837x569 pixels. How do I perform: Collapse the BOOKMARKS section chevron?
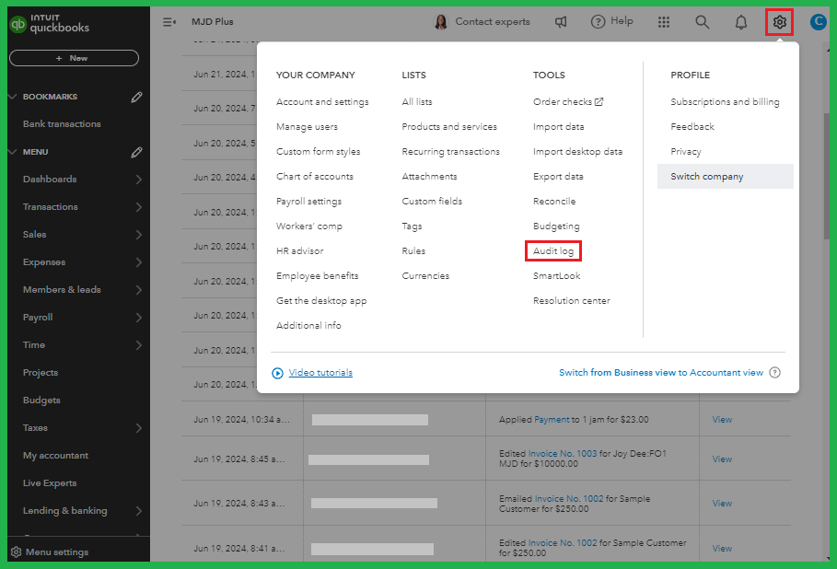click(13, 97)
